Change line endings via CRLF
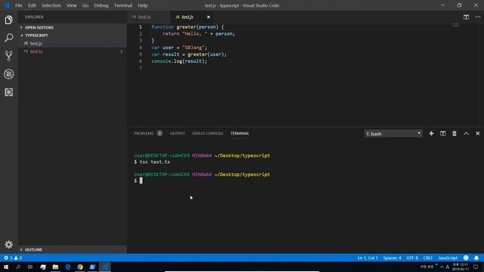484x272 pixels. (x=428, y=258)
